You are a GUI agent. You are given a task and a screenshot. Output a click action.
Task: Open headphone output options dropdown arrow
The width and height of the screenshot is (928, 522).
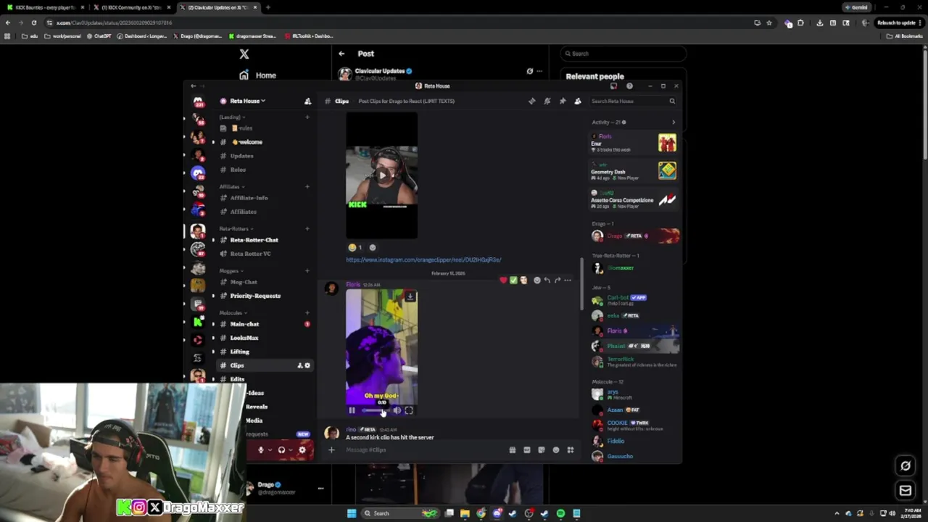click(291, 449)
